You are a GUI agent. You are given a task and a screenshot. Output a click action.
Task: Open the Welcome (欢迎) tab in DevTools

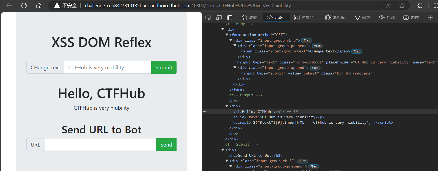[x=249, y=18]
